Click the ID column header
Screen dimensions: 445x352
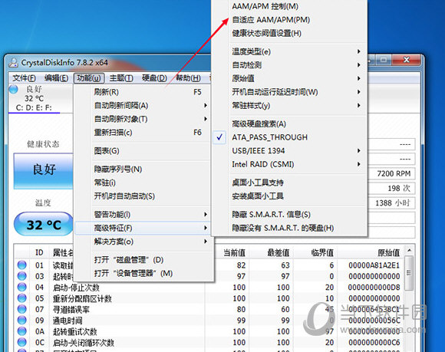click(39, 252)
